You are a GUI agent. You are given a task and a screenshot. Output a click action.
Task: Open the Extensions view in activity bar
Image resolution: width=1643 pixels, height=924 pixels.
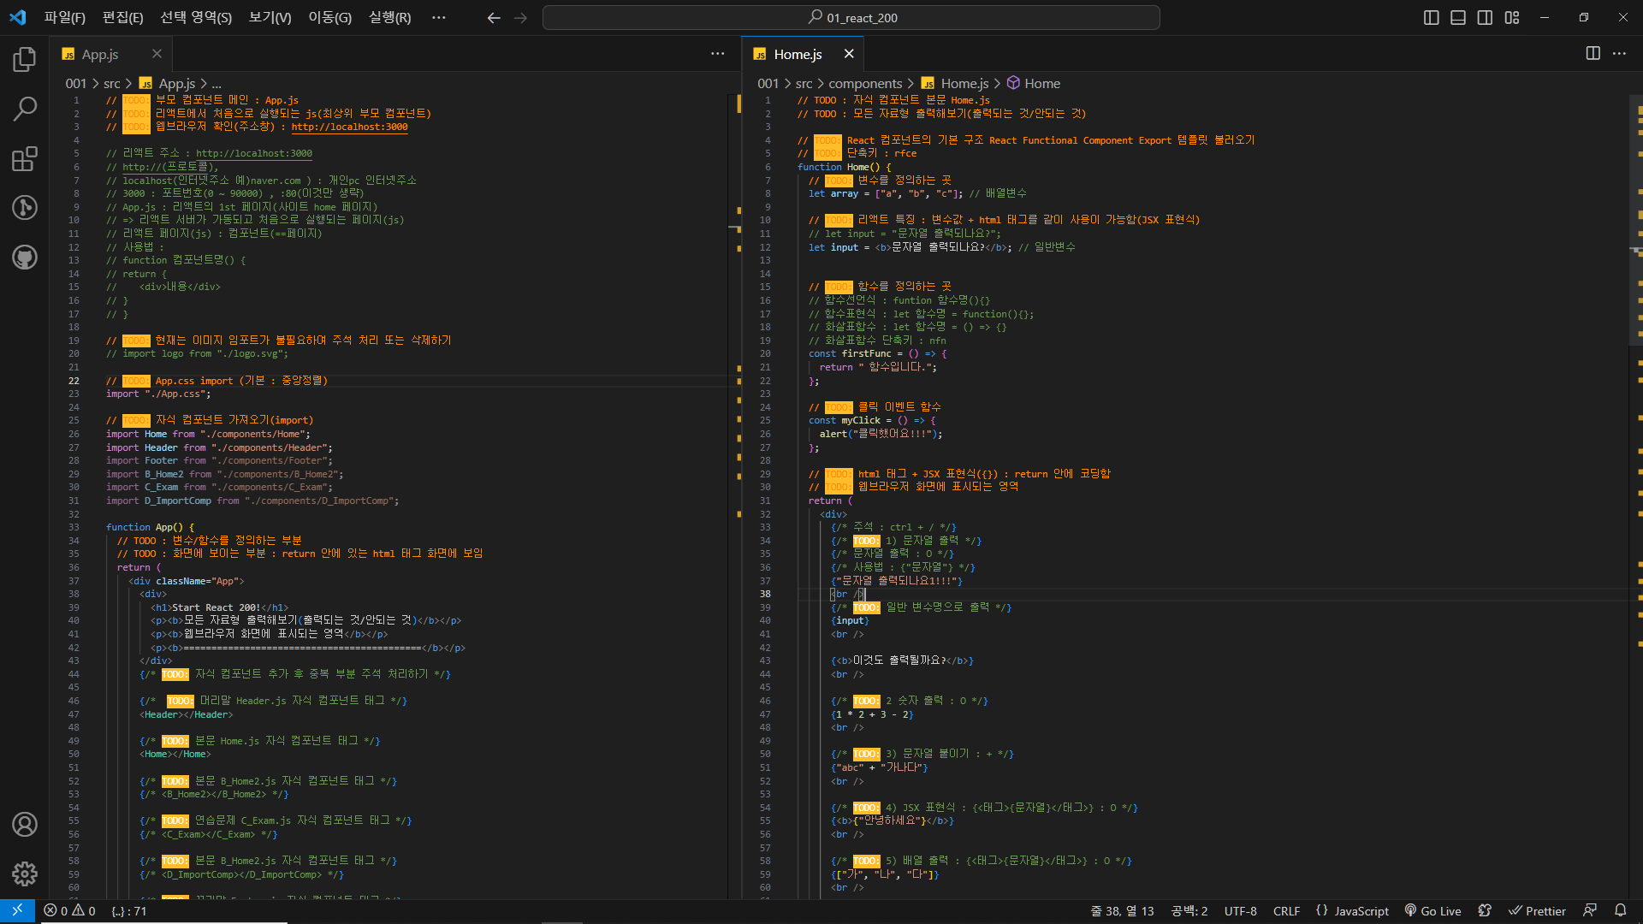(25, 158)
